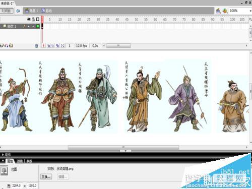The image size is (252, 189).
Task: Click the width field showing 2204.0
Action: (17, 185)
